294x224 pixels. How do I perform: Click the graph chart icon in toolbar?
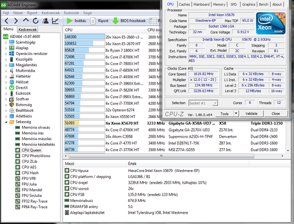55,21
